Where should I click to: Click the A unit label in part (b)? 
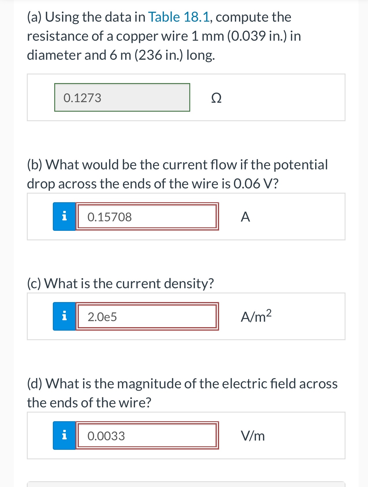[x=246, y=217]
